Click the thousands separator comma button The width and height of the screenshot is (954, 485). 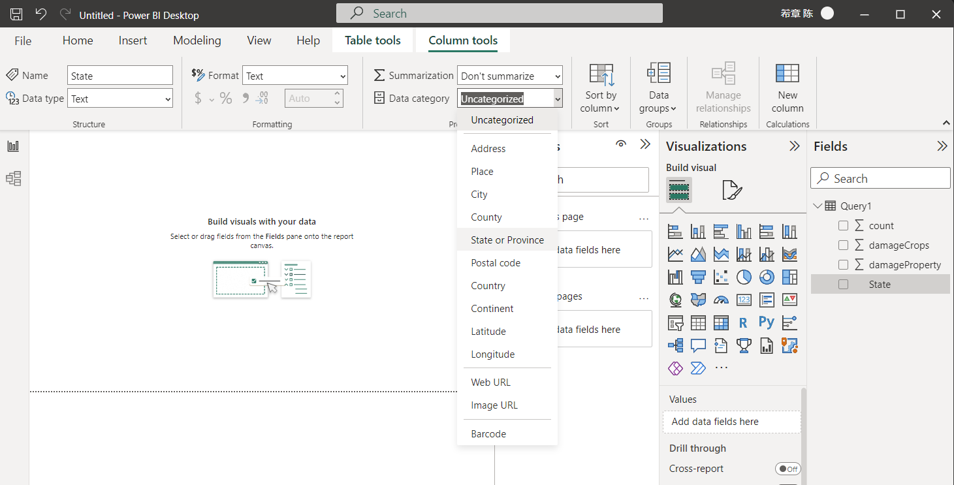coord(246,99)
